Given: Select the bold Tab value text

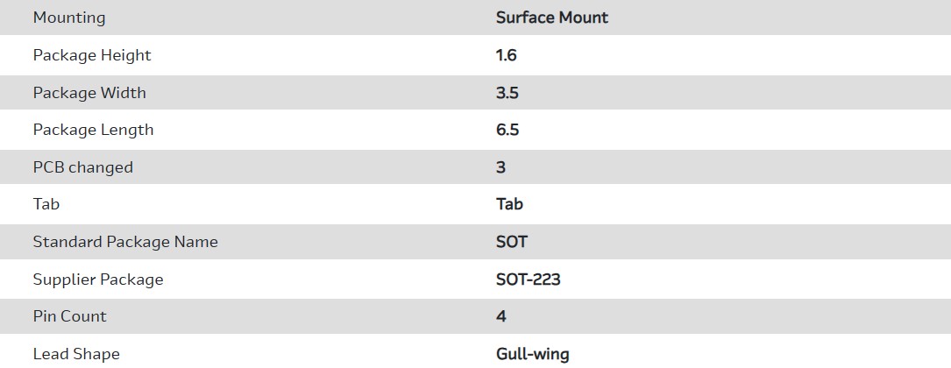Looking at the screenshot, I should pos(509,204).
